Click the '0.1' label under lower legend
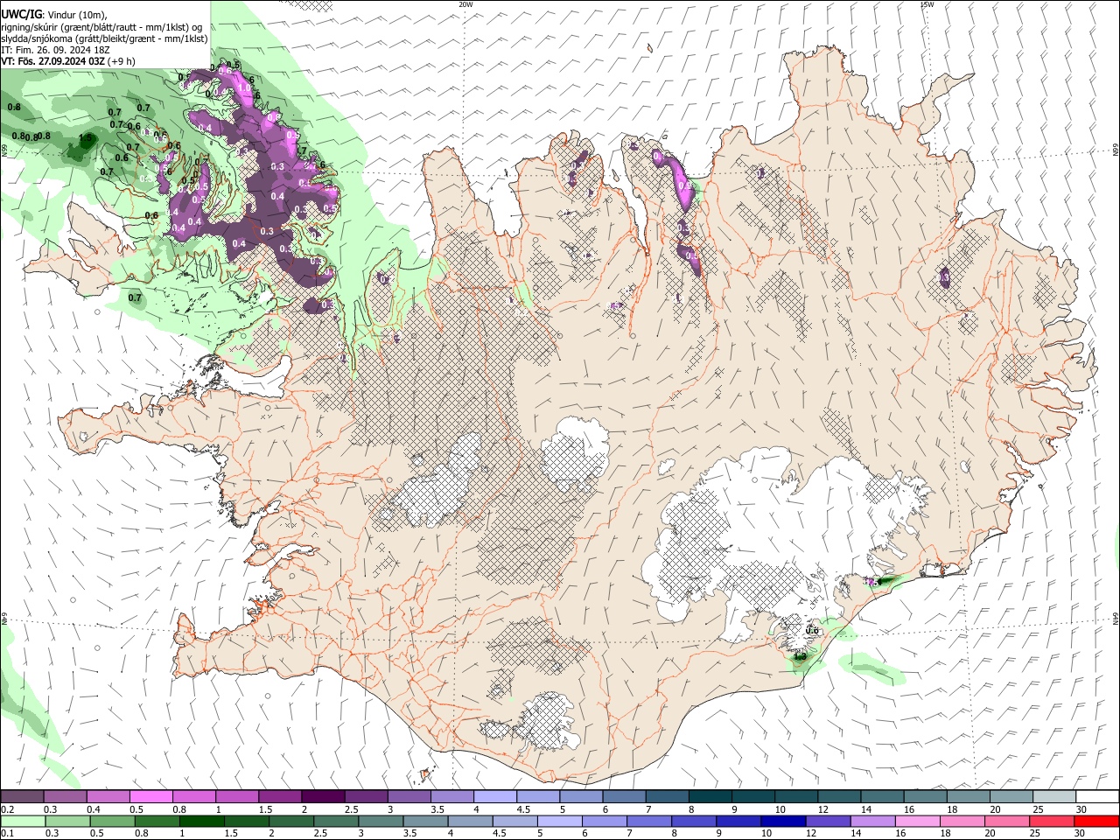 pos(8,833)
